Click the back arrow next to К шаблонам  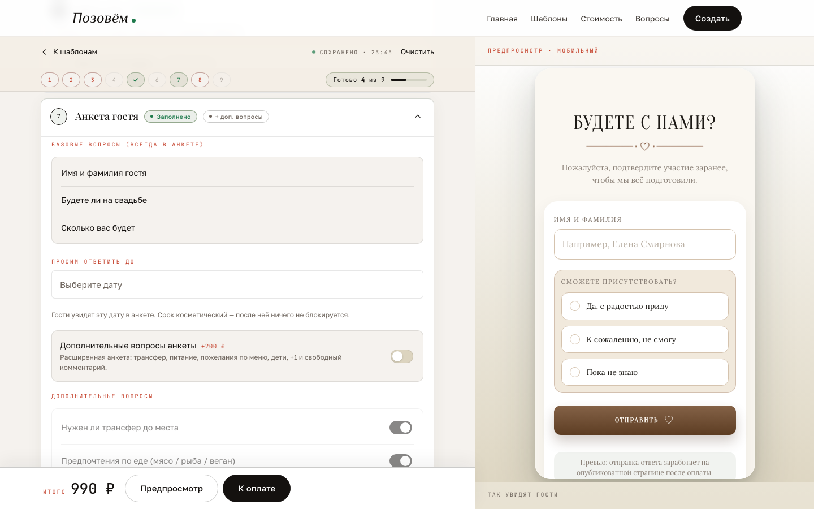tap(44, 52)
